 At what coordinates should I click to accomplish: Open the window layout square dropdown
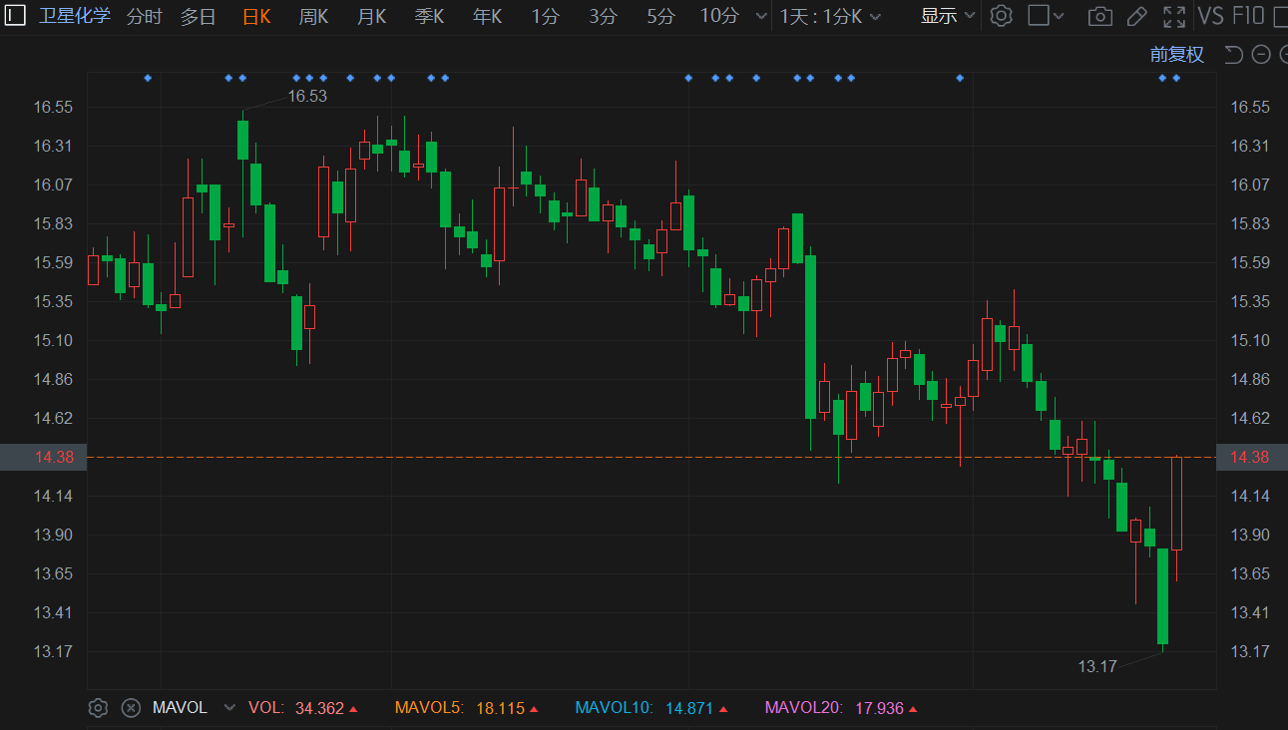point(1046,16)
